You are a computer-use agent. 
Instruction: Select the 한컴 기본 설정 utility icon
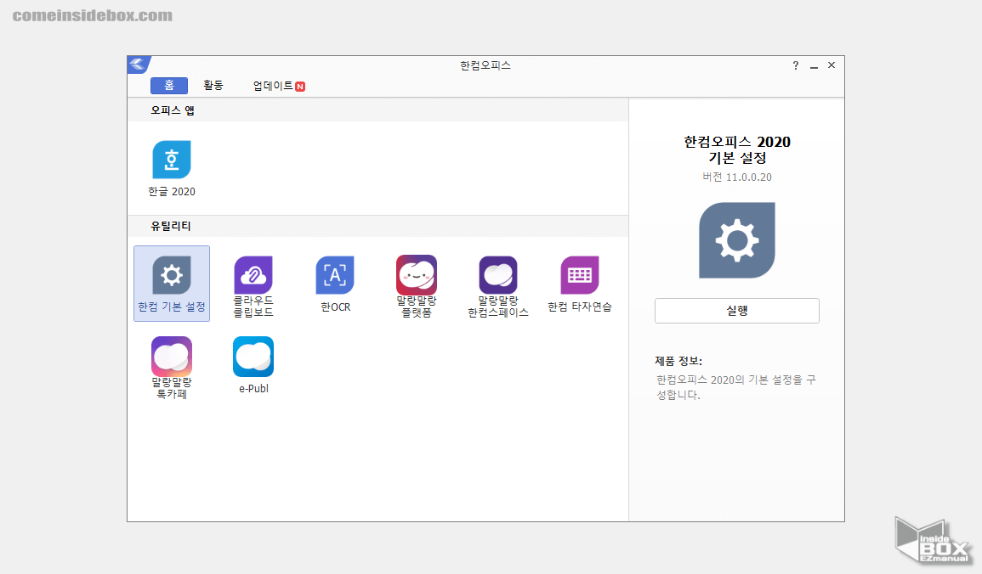pos(172,275)
